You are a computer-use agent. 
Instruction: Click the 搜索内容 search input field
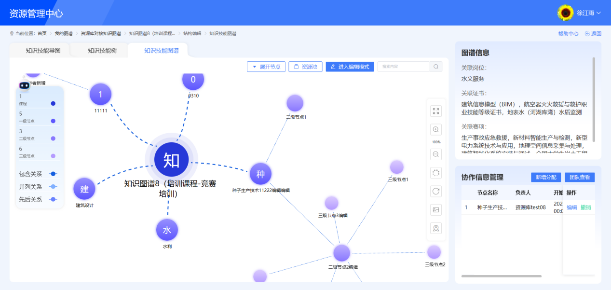pos(403,67)
